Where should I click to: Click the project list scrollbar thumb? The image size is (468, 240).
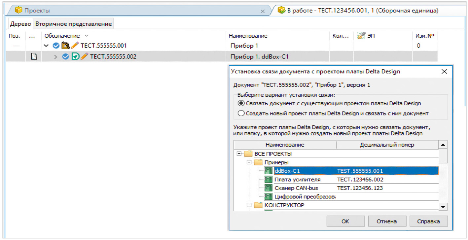pos(443,156)
